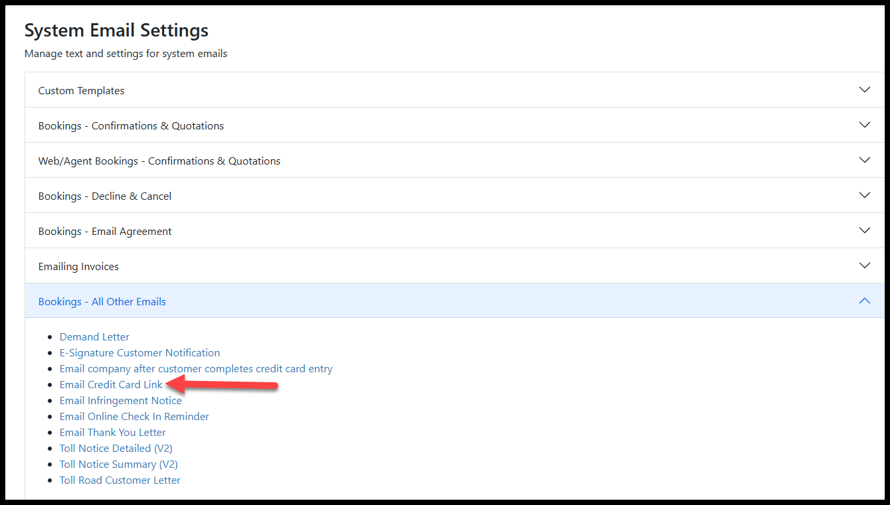This screenshot has height=505, width=890.
Task: Open Email Thank You Letter link
Action: 113,433
